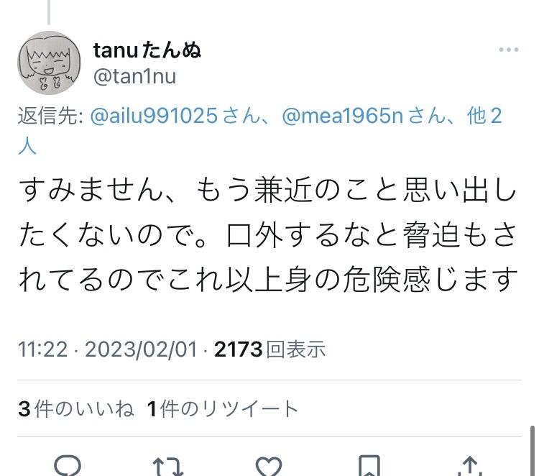Open the @tan1nu handle
The width and height of the screenshot is (539, 476).
point(134,76)
